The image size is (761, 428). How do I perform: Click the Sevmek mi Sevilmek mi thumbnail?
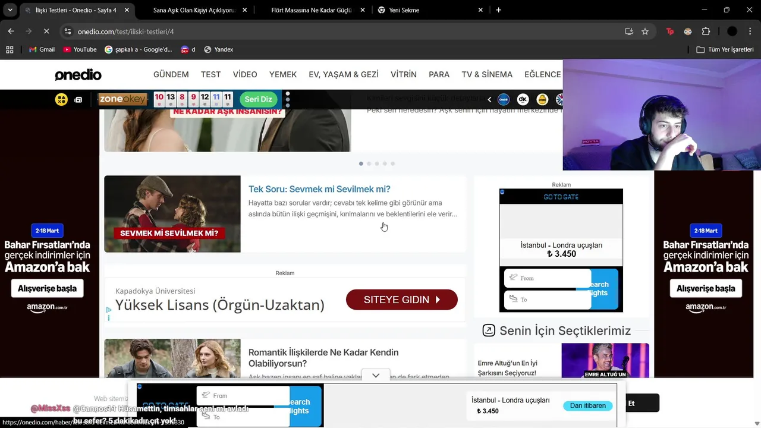[x=172, y=214]
